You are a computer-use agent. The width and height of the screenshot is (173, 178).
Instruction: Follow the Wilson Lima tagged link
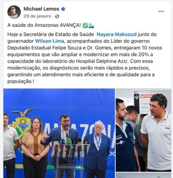pos(50,41)
